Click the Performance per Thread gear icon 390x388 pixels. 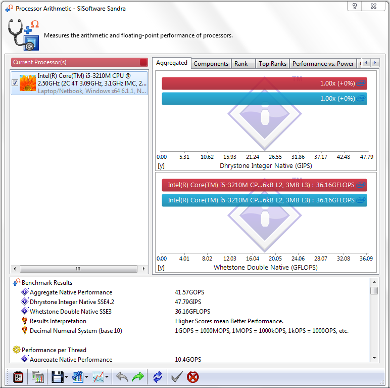click(16, 350)
